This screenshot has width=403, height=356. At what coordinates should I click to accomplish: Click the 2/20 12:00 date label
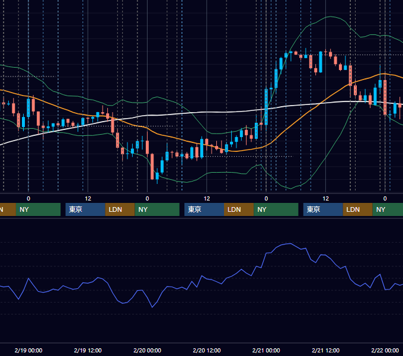click(207, 350)
